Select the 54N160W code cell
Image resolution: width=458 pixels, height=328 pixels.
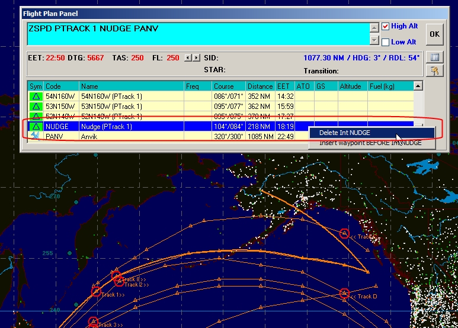click(62, 97)
